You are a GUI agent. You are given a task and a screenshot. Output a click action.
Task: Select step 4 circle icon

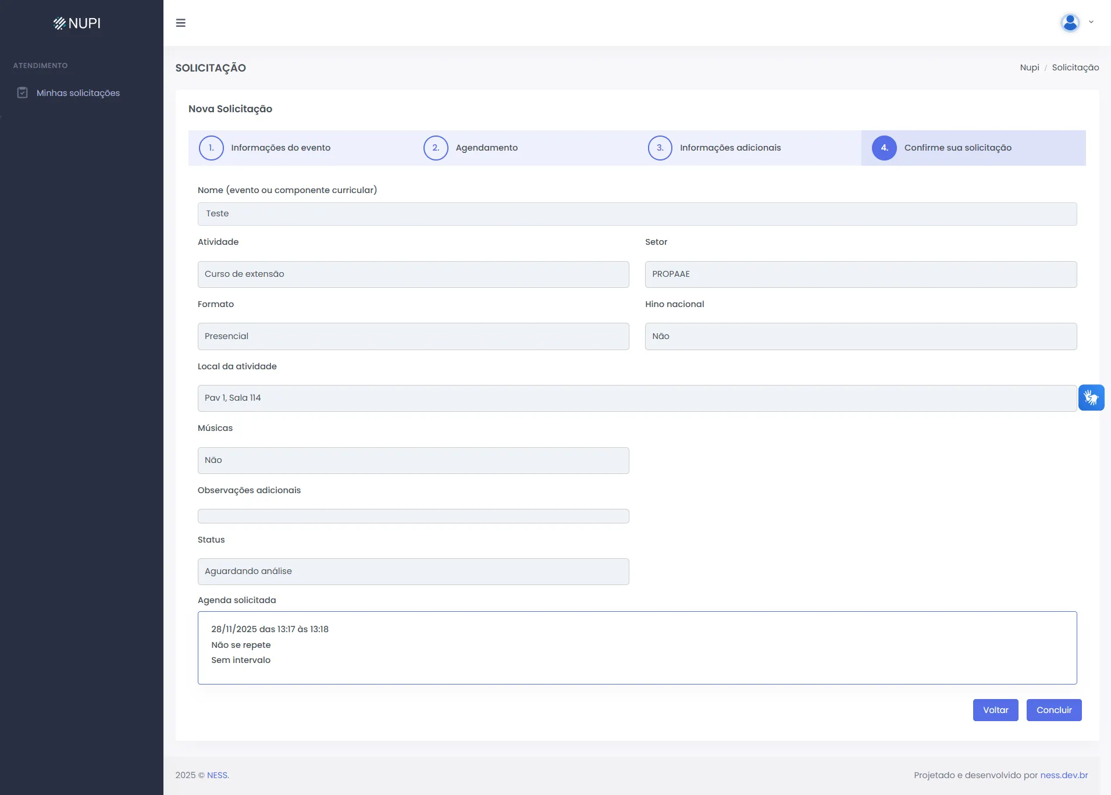point(884,148)
